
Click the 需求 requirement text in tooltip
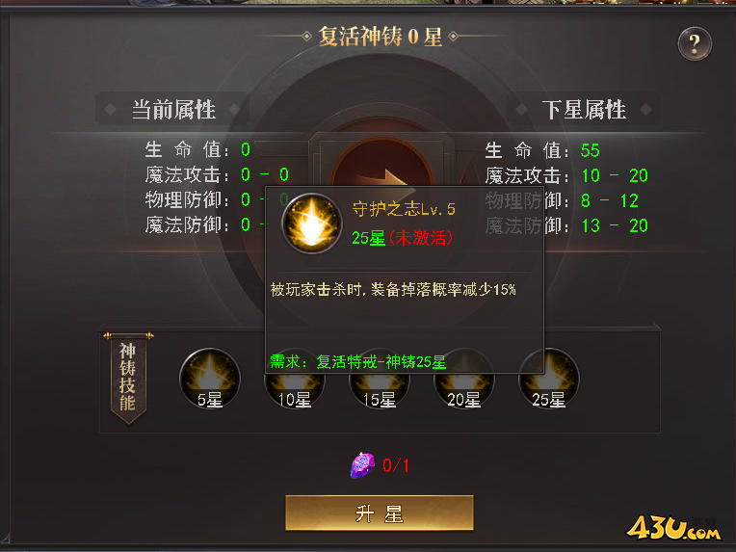pyautogui.click(x=358, y=362)
